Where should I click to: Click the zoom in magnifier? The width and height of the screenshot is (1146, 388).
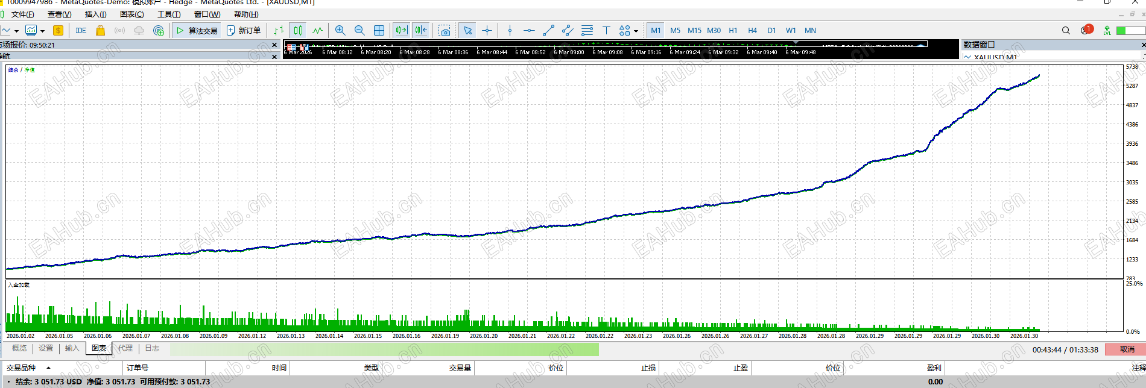[340, 30]
